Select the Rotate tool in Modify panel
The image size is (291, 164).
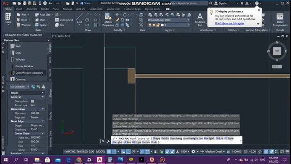(x=125, y=15)
